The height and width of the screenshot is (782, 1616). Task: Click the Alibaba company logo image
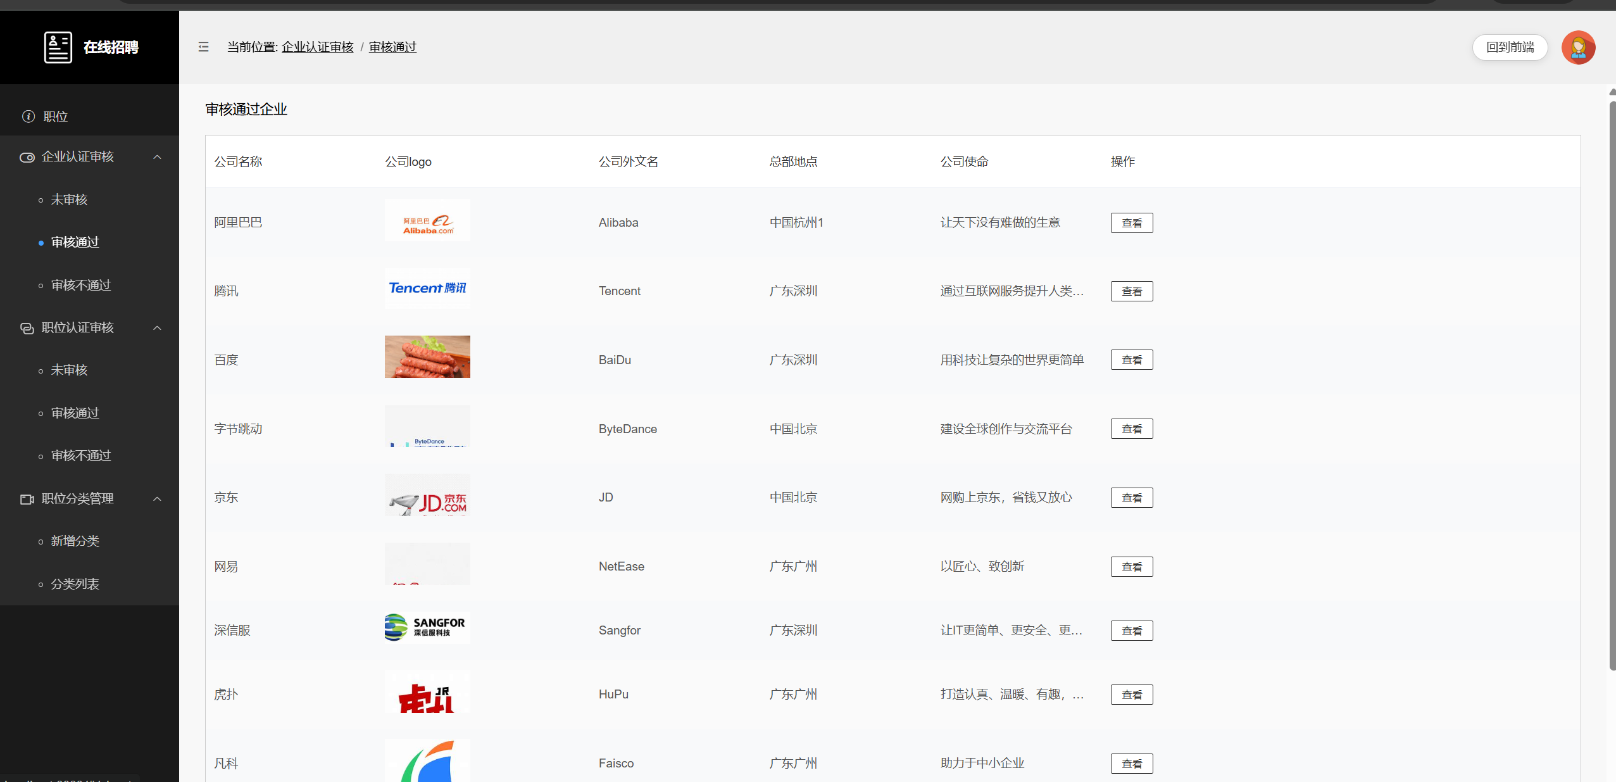(x=427, y=220)
